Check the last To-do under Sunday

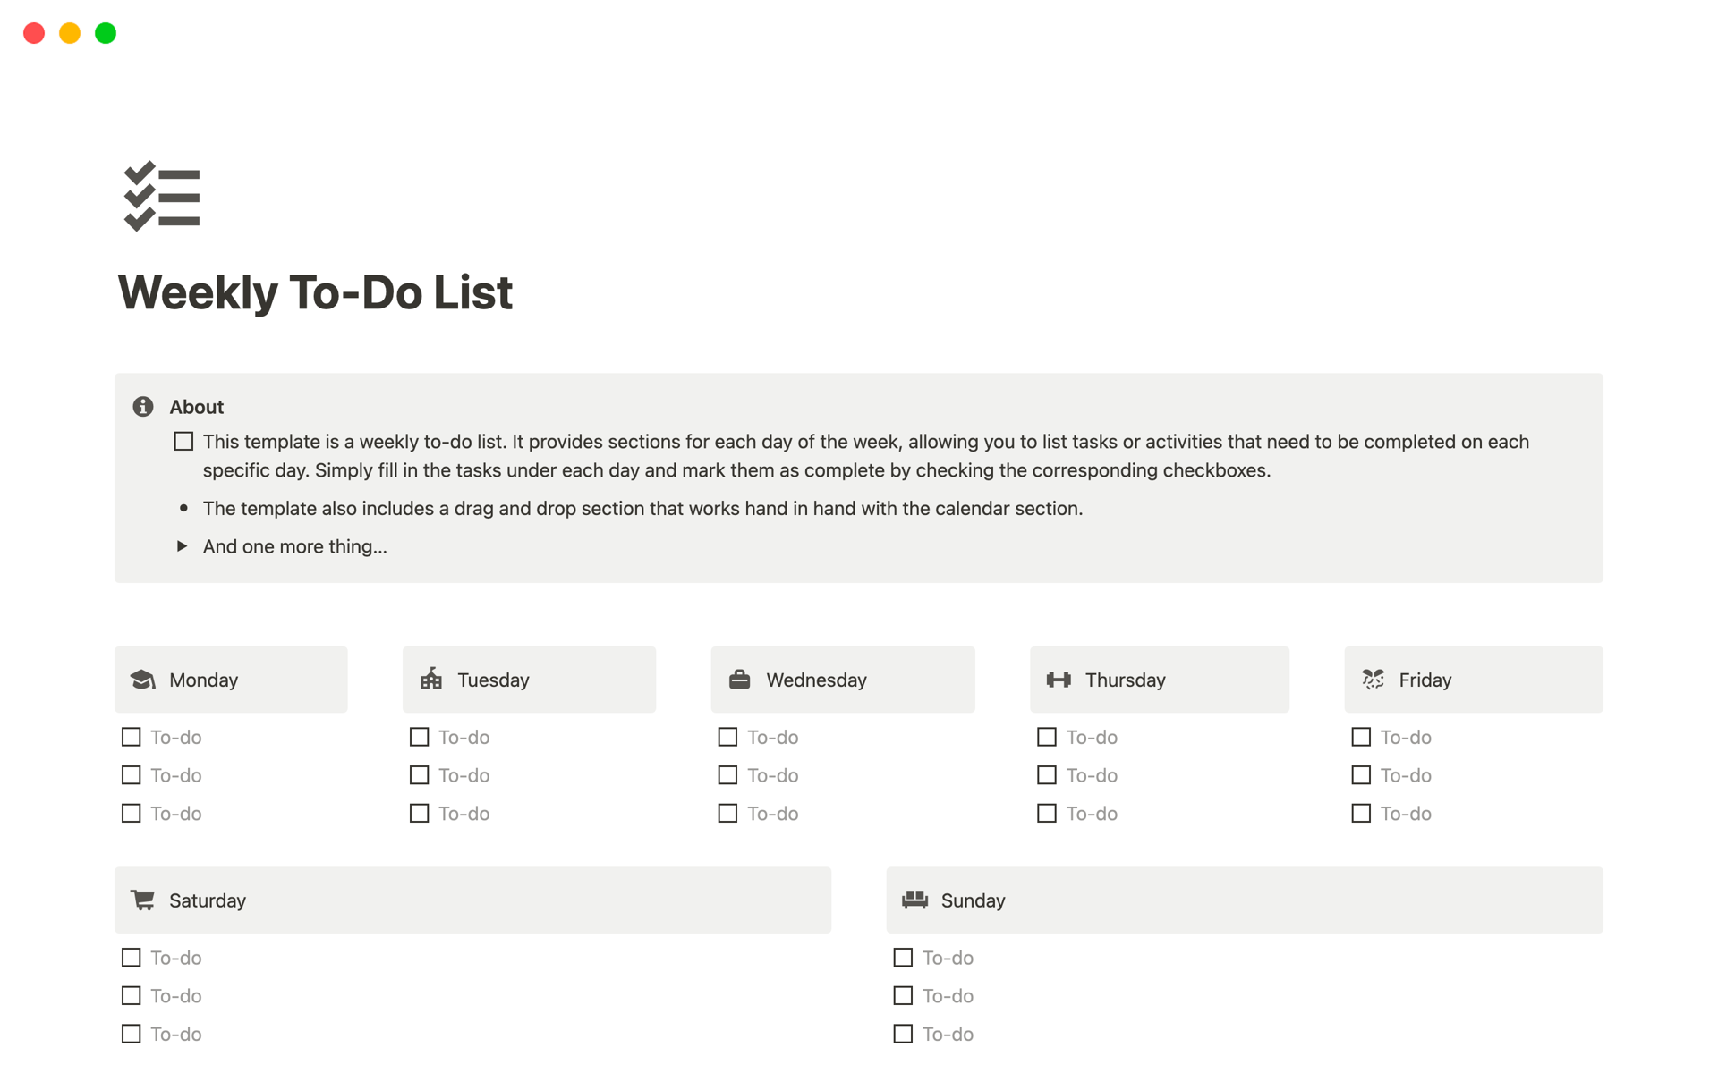click(x=902, y=1034)
